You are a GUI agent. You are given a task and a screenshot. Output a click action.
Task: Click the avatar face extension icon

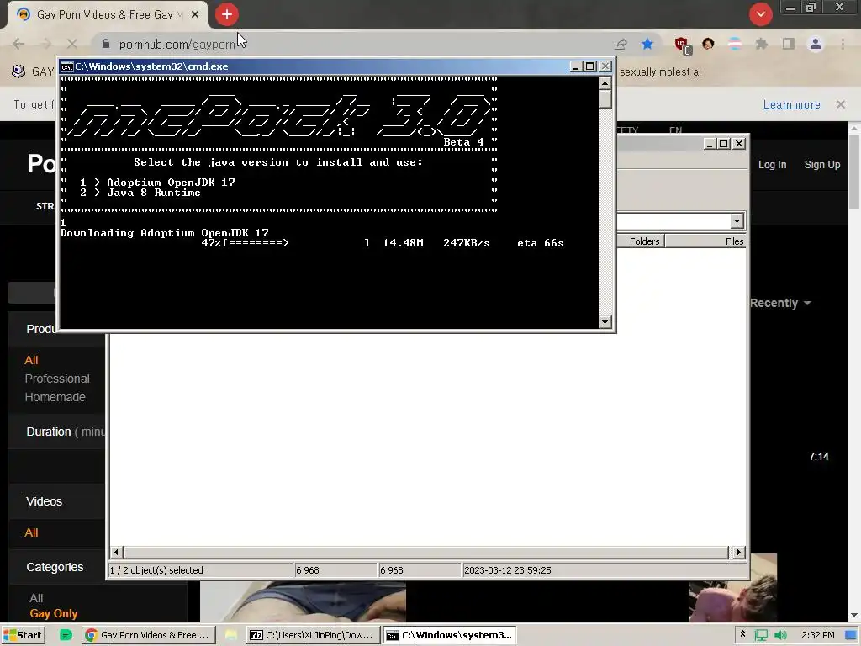tap(708, 44)
